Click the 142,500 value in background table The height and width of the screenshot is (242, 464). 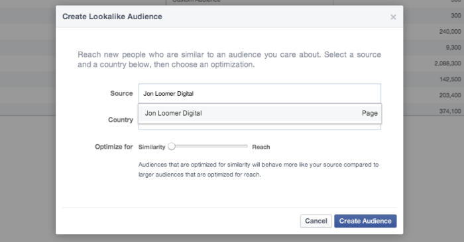[x=450, y=79]
